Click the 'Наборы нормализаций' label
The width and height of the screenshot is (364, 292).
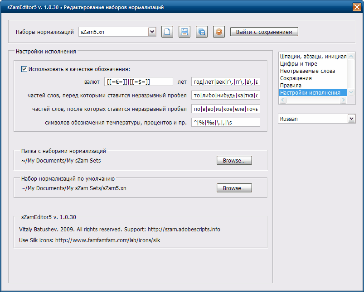click(45, 32)
